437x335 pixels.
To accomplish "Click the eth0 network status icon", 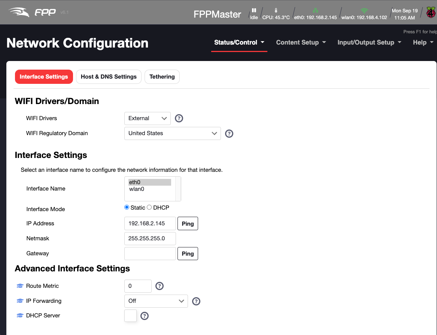I will click(x=316, y=10).
